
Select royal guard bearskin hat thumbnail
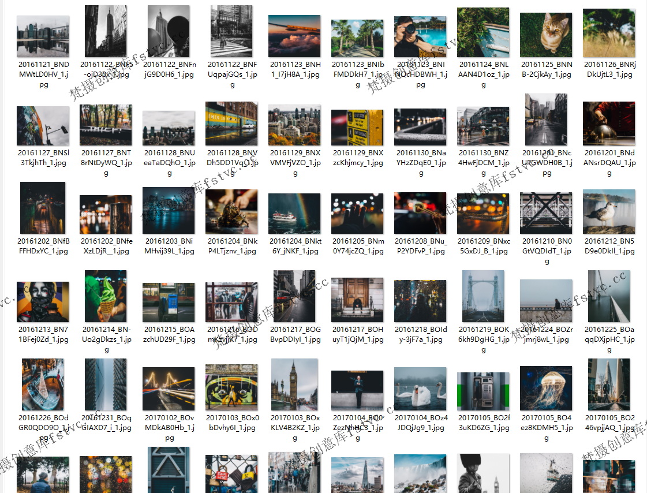(483, 473)
